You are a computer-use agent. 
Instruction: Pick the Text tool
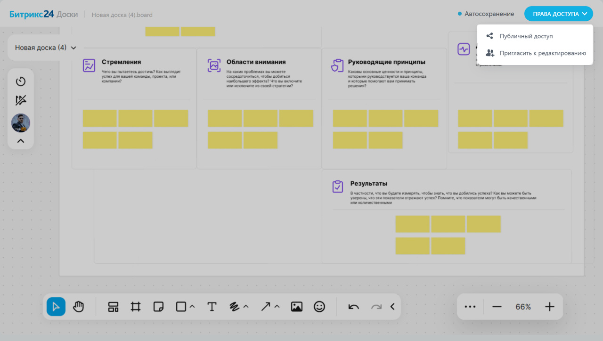tap(212, 307)
